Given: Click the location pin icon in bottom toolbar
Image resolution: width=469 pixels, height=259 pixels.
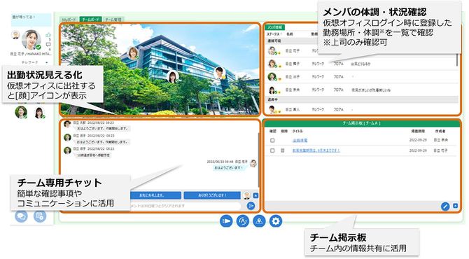Looking at the screenshot, I should point(259,221).
